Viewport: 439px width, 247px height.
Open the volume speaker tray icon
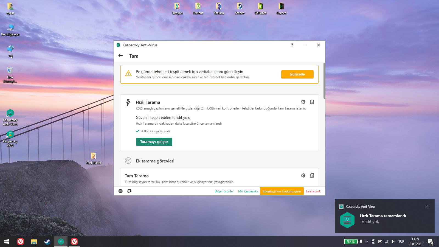(x=393, y=242)
